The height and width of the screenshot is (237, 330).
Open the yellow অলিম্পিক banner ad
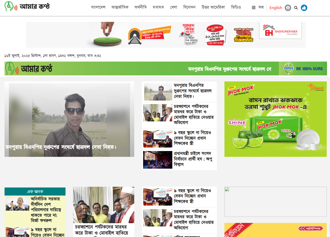[276, 230]
